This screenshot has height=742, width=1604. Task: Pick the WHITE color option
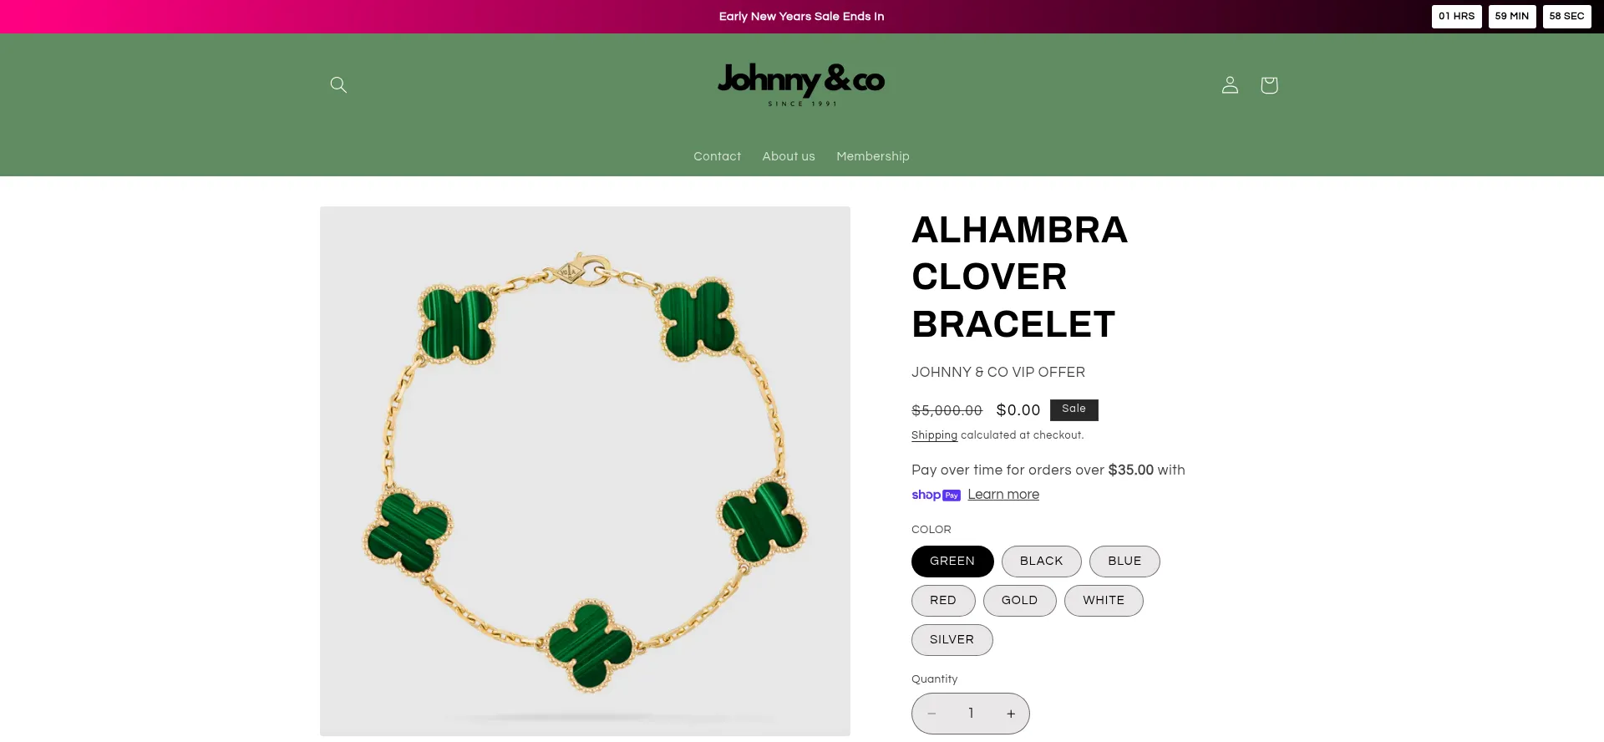click(x=1104, y=601)
